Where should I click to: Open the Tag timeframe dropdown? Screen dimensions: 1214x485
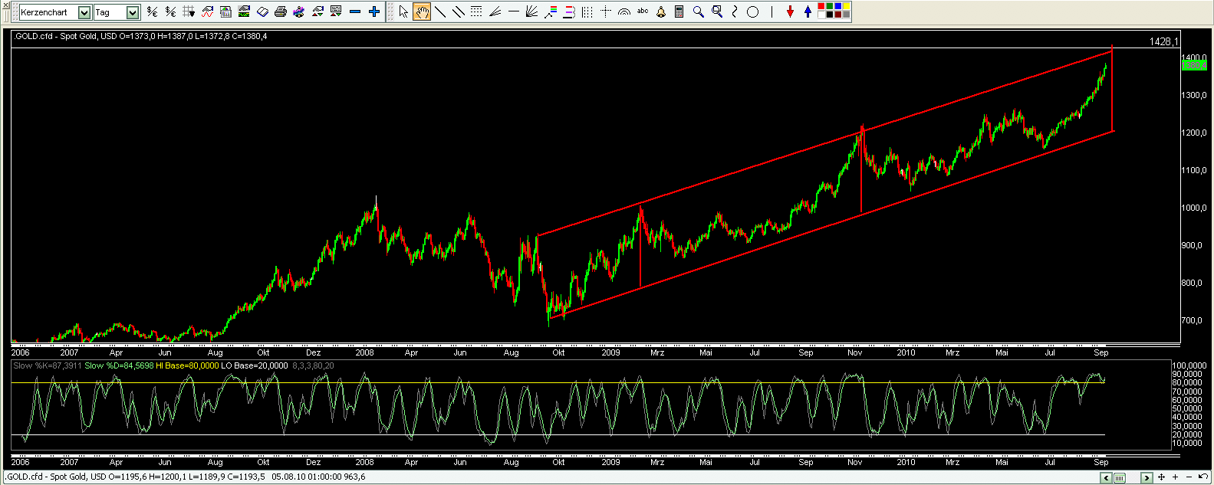[x=133, y=11]
